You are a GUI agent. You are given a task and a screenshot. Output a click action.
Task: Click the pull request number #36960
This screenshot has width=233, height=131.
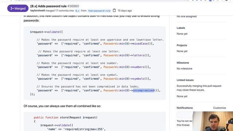click(x=73, y=6)
